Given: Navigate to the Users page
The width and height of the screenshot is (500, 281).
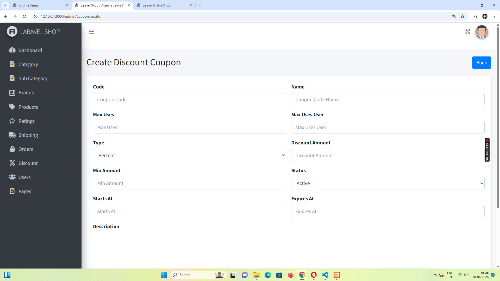Looking at the screenshot, I should [24, 177].
